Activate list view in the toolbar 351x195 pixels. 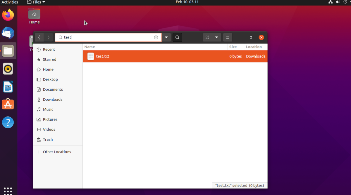(228, 37)
